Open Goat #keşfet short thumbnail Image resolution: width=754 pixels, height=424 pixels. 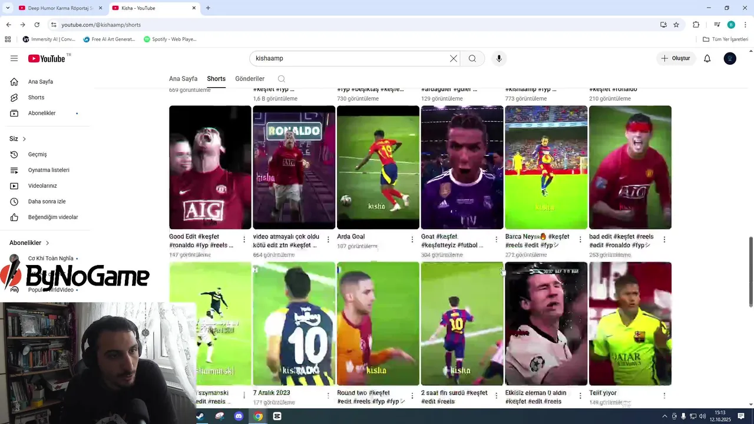[x=462, y=167]
